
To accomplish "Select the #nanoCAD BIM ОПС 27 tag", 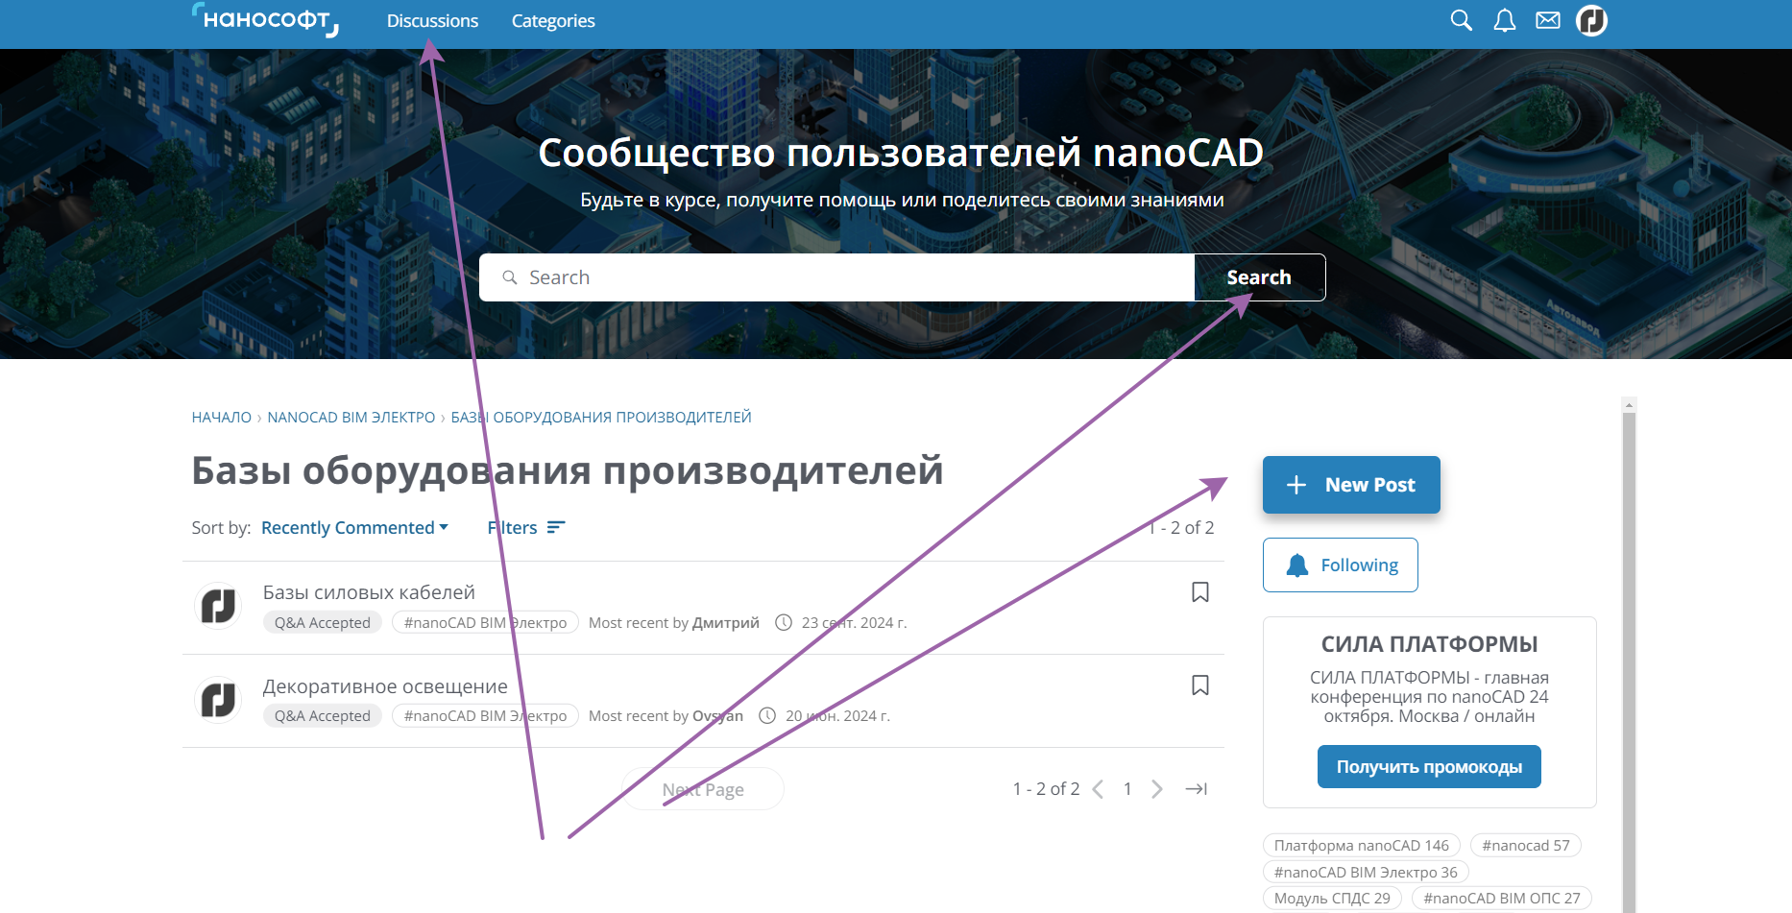I will coord(1502,899).
